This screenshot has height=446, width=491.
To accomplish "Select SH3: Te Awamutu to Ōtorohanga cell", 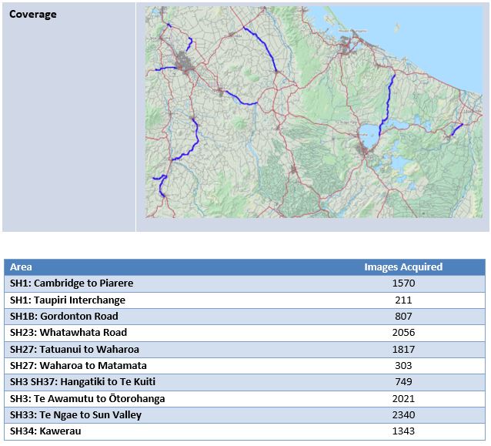I will tap(87, 399).
